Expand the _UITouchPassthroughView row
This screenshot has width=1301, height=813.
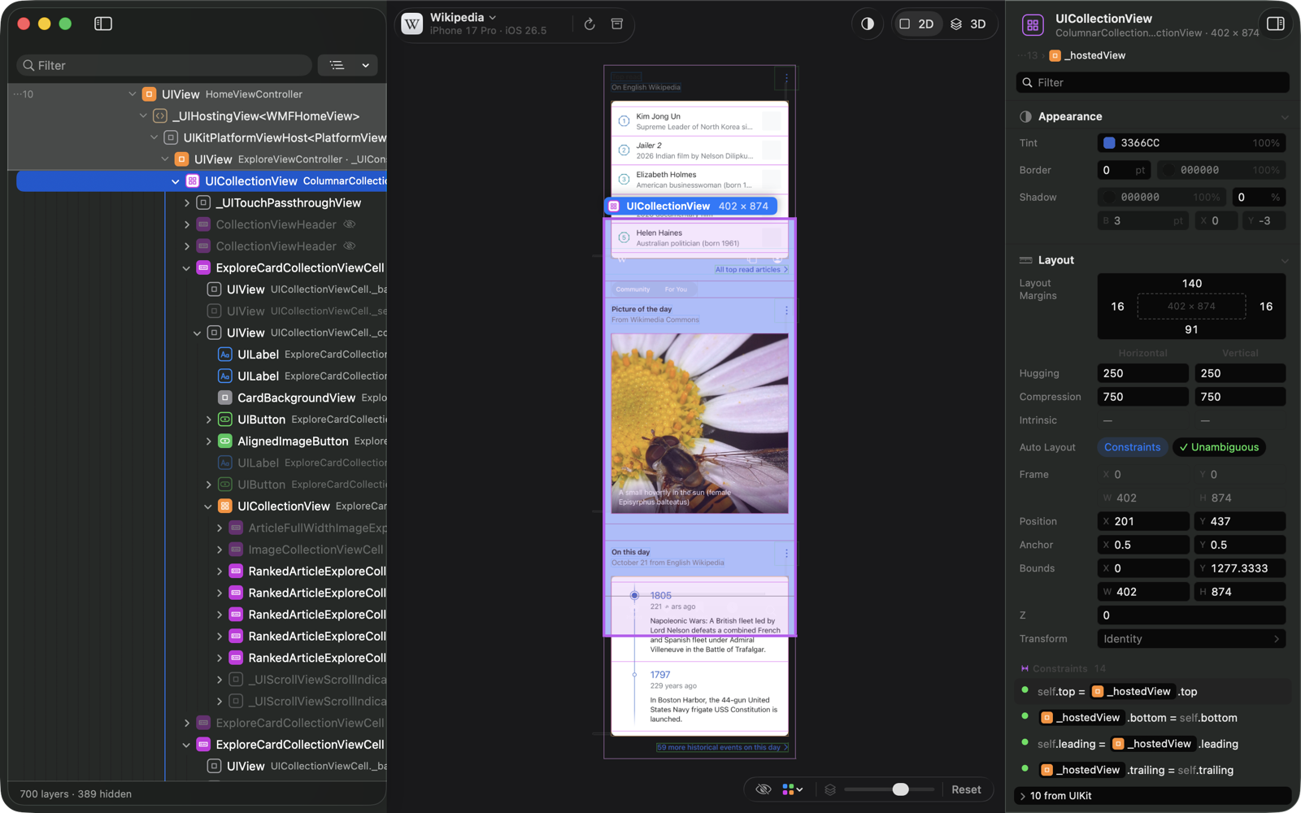click(x=187, y=202)
